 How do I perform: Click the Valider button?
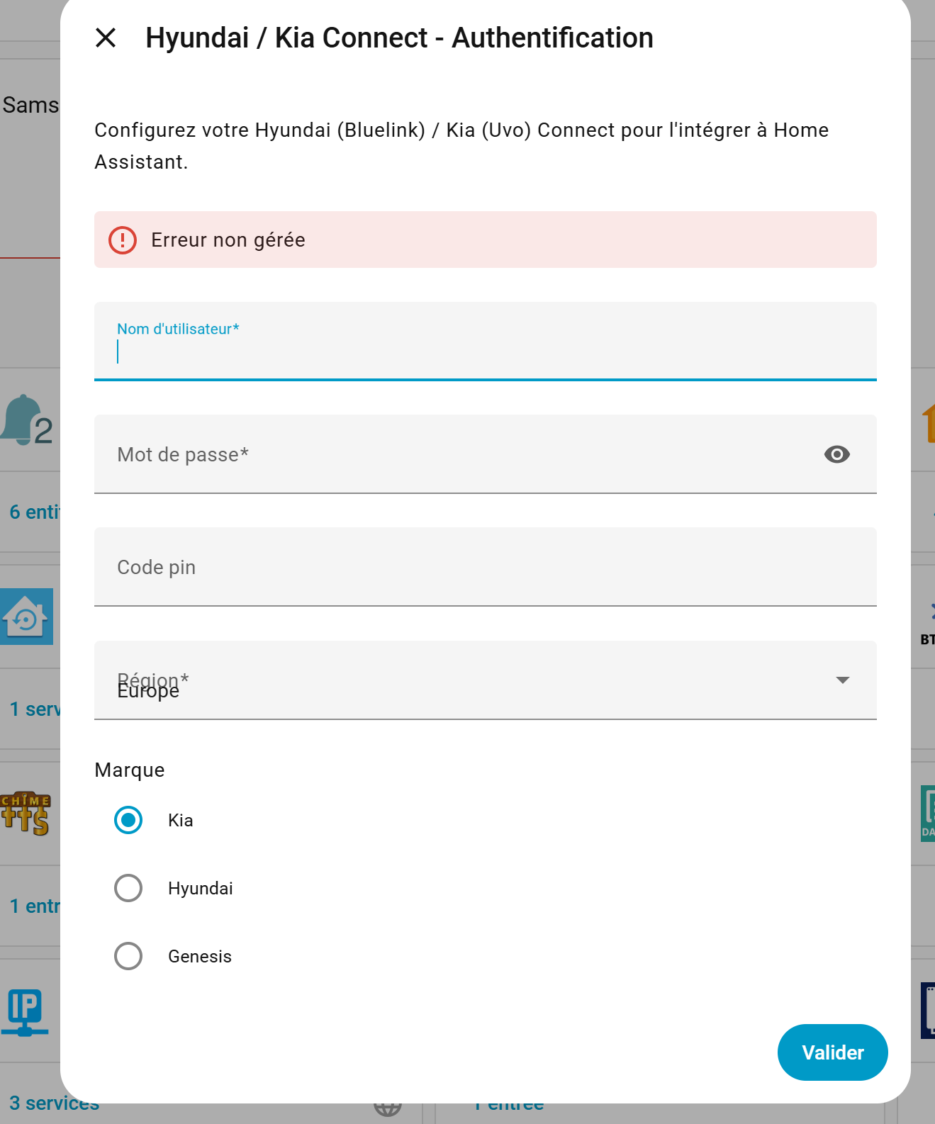click(832, 1052)
